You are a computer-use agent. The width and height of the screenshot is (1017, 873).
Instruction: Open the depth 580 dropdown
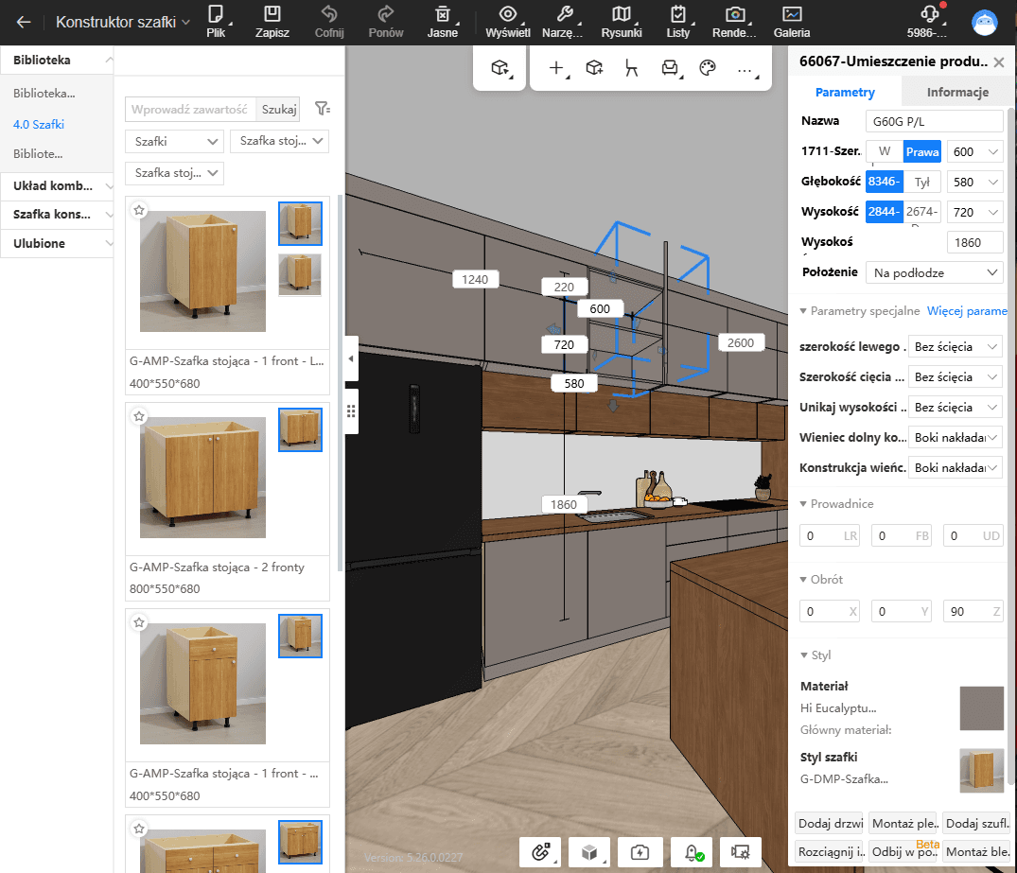pyautogui.click(x=974, y=182)
